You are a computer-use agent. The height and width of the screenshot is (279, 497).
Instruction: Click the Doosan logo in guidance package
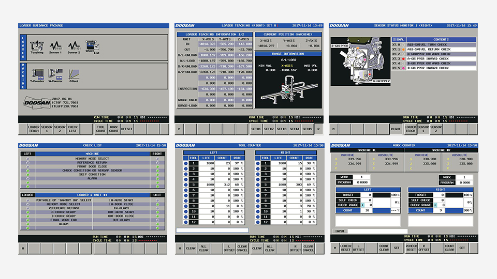click(37, 102)
